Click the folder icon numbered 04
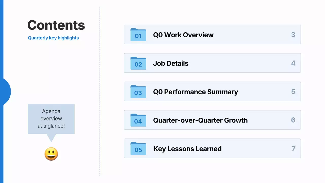 (138, 120)
